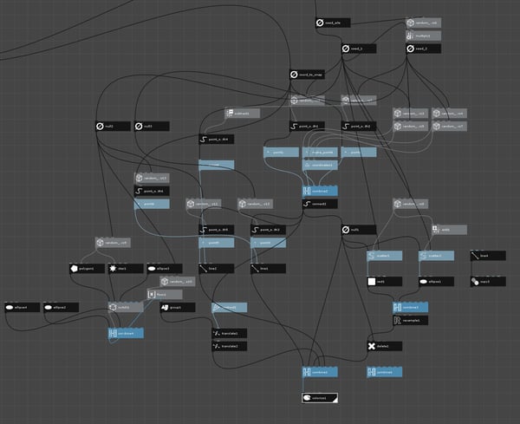Select the star1 shape node
This screenshot has height=424, width=520.
tap(126, 269)
